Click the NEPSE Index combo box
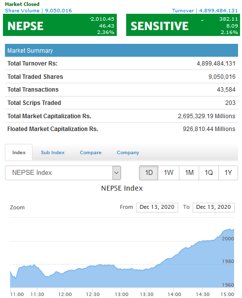The height and width of the screenshot is (298, 242). 63,173
